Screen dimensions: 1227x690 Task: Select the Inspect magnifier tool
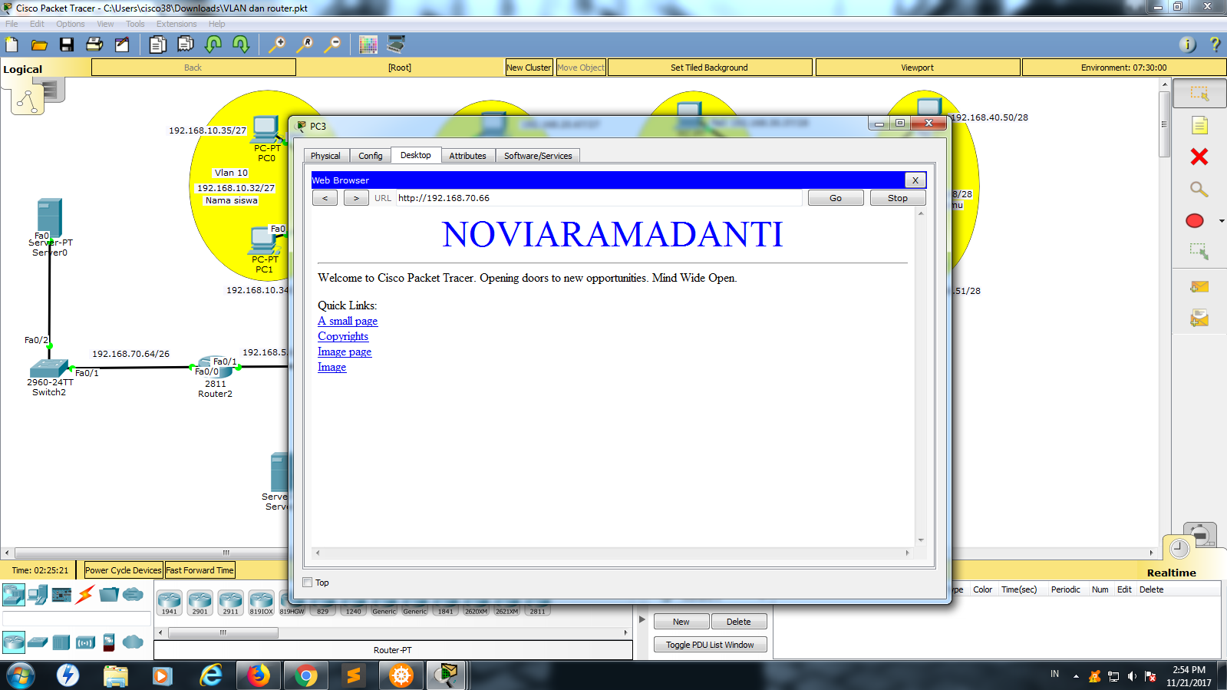(1199, 189)
